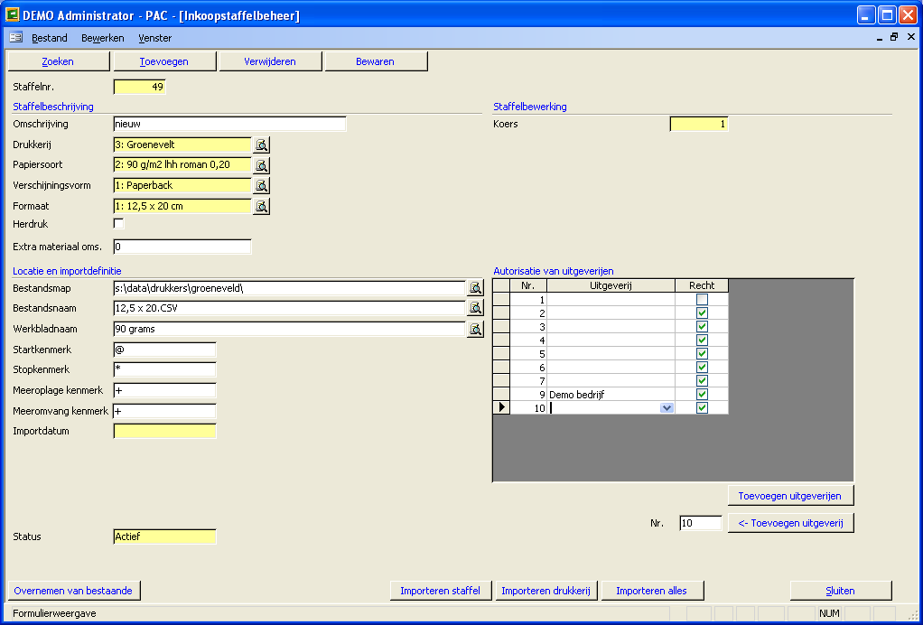923x625 pixels.
Task: Uncheck Recht checkbox for uitgeverij row 3
Action: 702,327
